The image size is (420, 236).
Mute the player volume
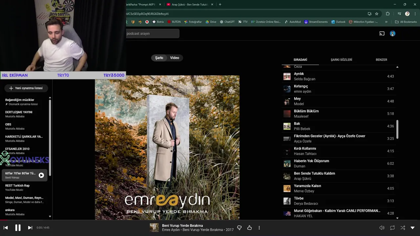click(x=382, y=227)
